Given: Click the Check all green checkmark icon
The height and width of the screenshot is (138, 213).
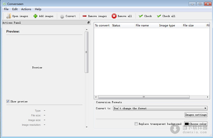Looking at the screenshot, I should pos(159,16).
